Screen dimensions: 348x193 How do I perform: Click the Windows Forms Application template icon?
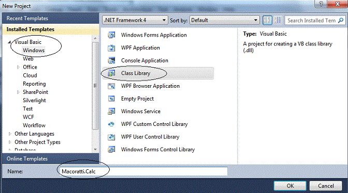click(x=111, y=35)
